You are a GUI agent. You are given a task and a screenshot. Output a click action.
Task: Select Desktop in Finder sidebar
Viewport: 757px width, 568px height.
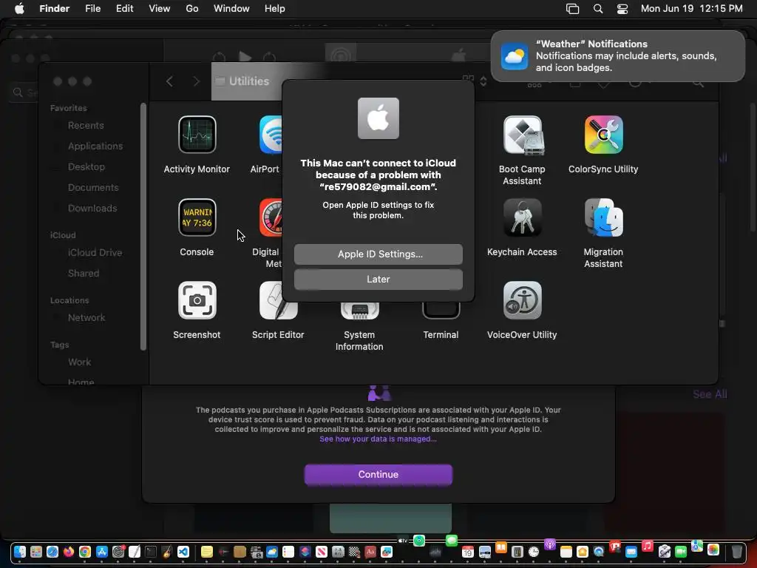coord(86,166)
